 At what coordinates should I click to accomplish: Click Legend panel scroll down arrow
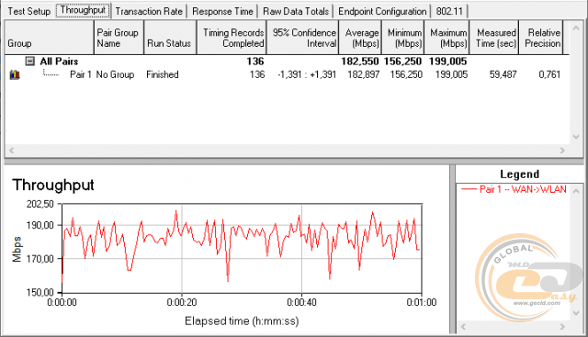click(576, 312)
